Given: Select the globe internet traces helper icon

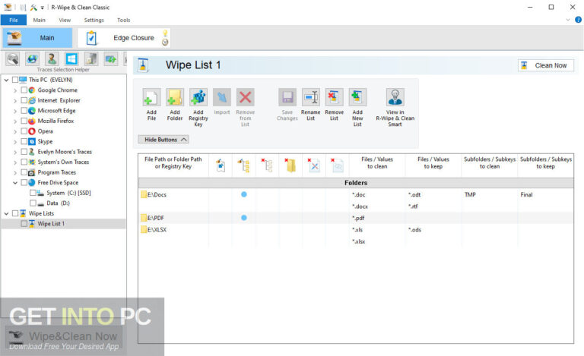Looking at the screenshot, I should tap(33, 58).
